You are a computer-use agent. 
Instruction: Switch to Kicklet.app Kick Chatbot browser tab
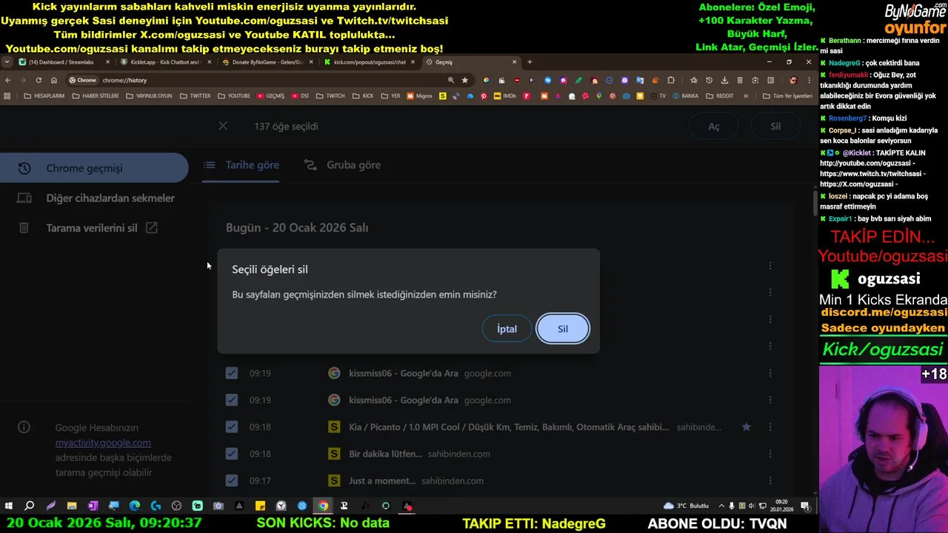tap(166, 62)
